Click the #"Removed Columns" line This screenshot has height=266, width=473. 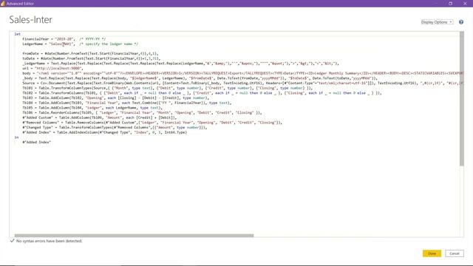pyautogui.click(x=152, y=123)
